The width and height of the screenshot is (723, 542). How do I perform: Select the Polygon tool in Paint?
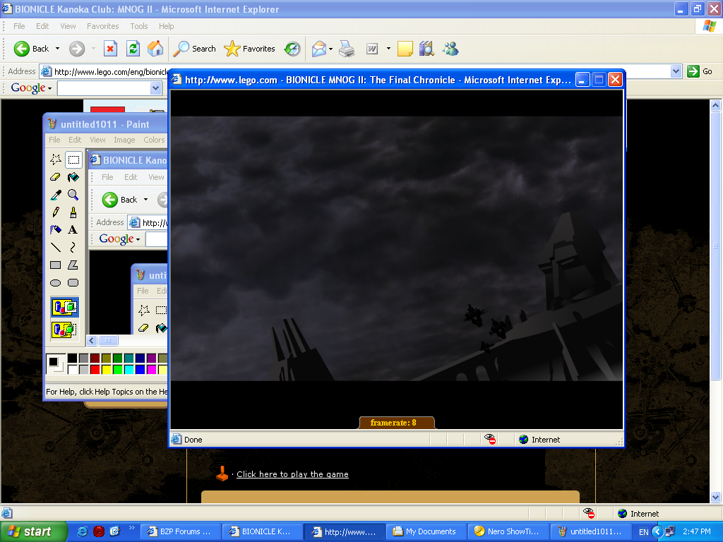coord(73,265)
